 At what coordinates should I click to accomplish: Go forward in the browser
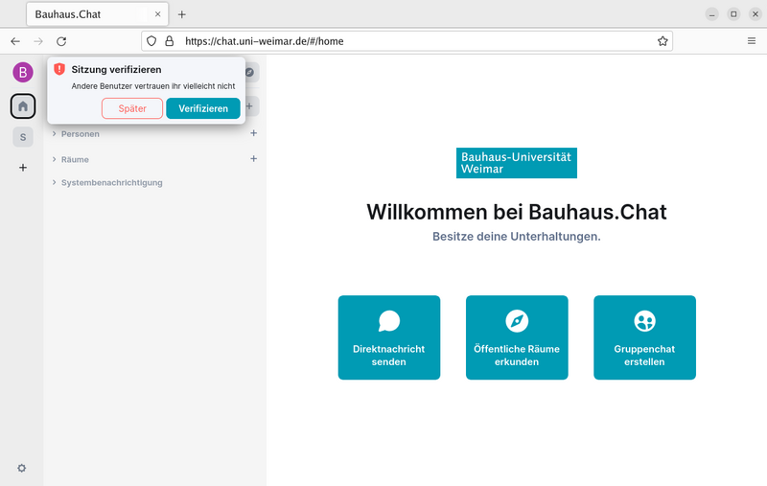[38, 41]
